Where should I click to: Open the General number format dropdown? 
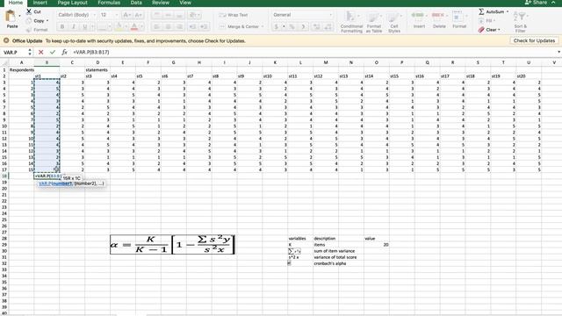point(330,15)
